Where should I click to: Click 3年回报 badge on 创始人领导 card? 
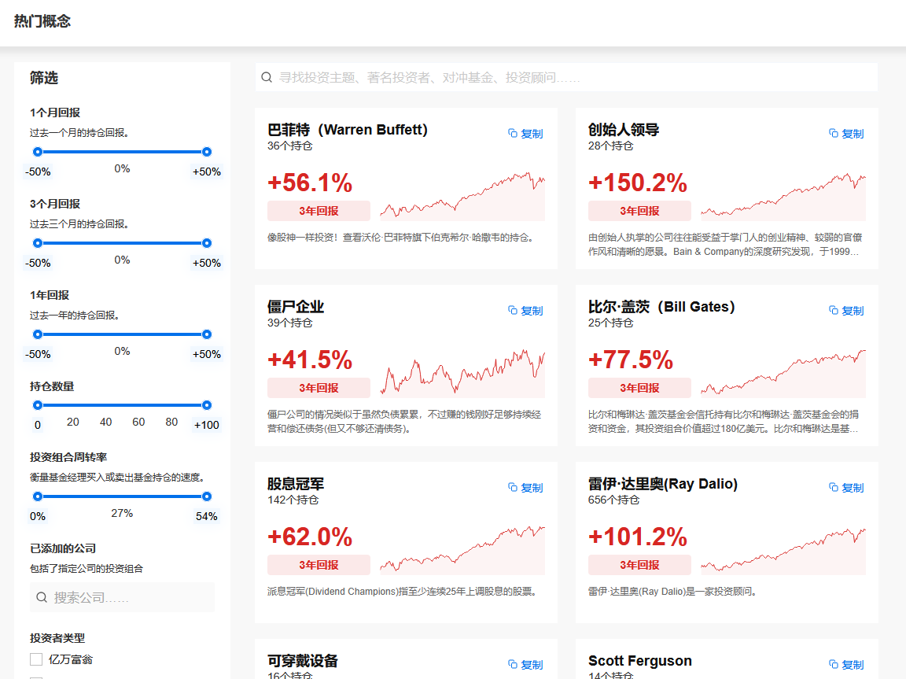[x=639, y=211]
